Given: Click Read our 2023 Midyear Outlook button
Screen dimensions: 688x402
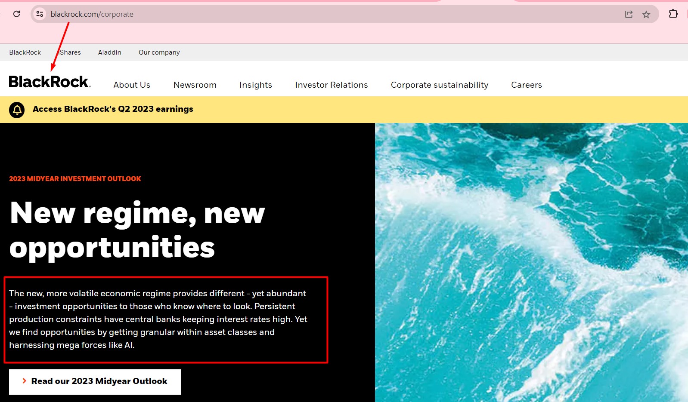Looking at the screenshot, I should coord(95,382).
